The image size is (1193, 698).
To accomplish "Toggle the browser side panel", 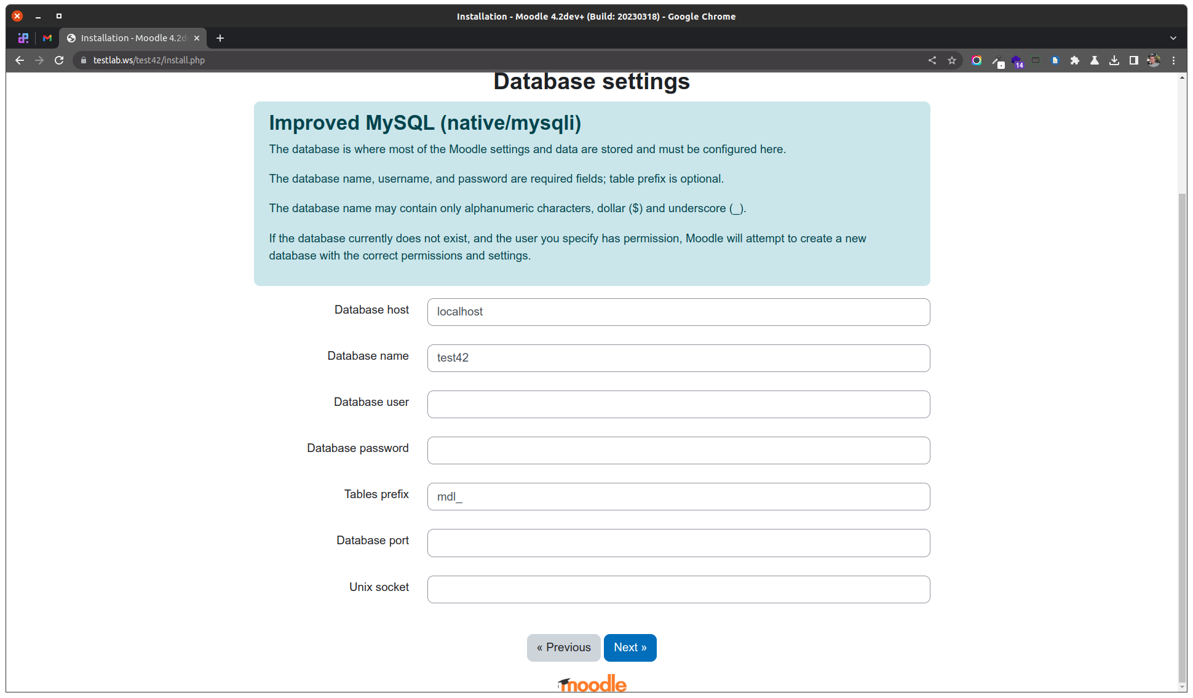I will 1134,60.
